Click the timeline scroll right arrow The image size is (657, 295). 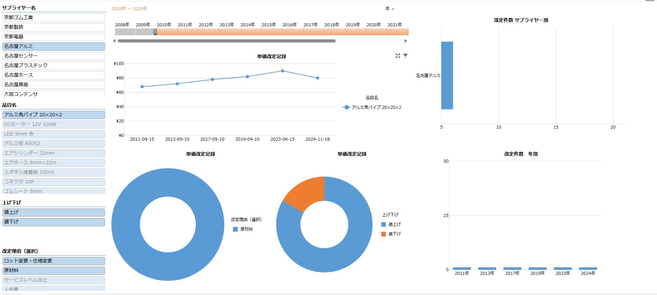pos(406,41)
